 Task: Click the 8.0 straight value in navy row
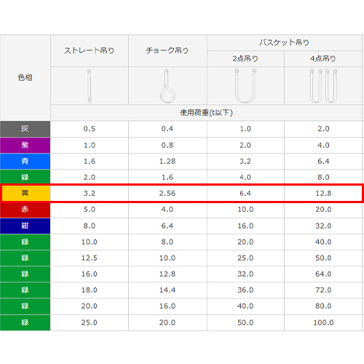[x=90, y=226]
